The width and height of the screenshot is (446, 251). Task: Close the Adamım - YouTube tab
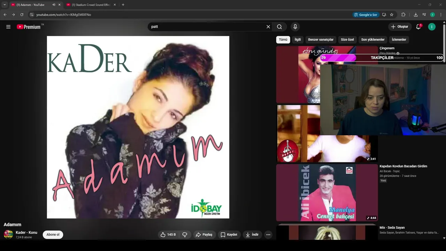pyautogui.click(x=59, y=5)
